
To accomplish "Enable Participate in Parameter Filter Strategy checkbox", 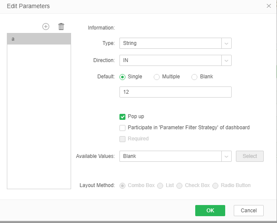I will (122, 128).
